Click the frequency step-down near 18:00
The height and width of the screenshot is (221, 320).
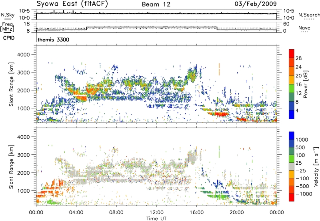coord(217,28)
